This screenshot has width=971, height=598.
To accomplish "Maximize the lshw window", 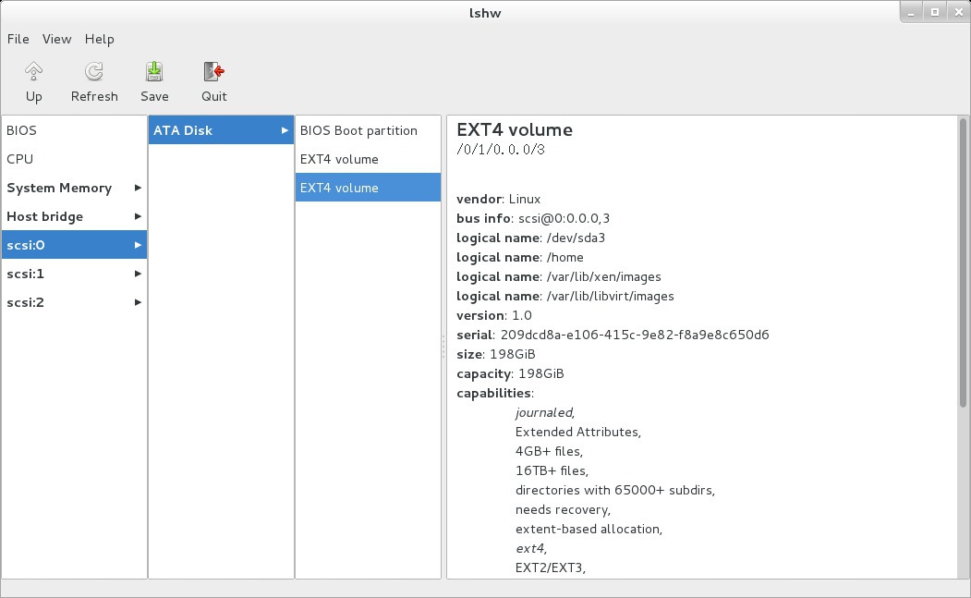I will [935, 12].
